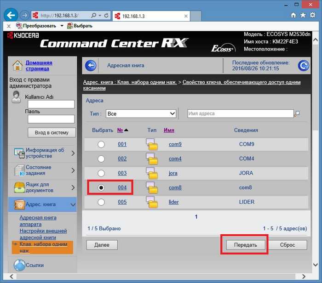Viewport: 322px width, 283px height.
Task: Click the Выбрать toolbar item
Action: (x=80, y=26)
